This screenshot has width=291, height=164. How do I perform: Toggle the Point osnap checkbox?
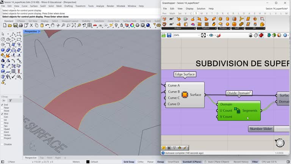[2, 110]
